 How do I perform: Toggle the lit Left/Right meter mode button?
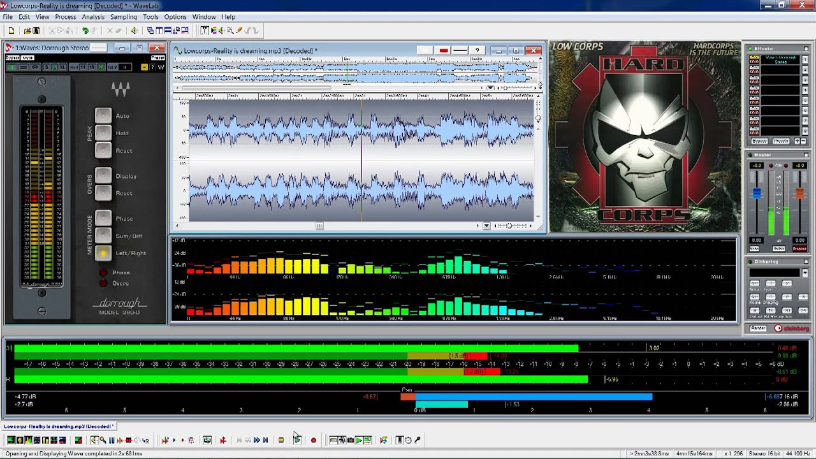click(103, 253)
